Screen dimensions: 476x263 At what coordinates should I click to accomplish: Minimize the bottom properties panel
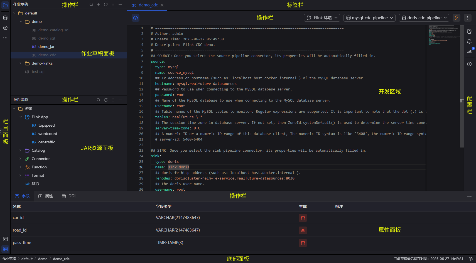pos(469,196)
